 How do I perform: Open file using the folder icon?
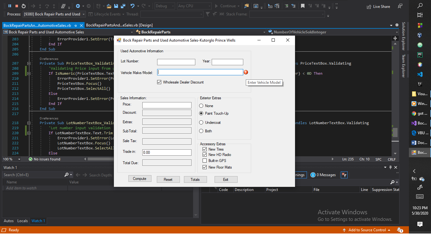pos(109,6)
